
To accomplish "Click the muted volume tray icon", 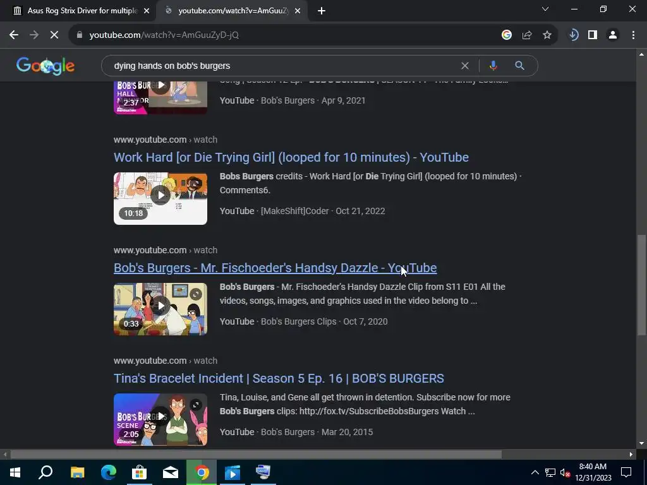I will point(565,472).
